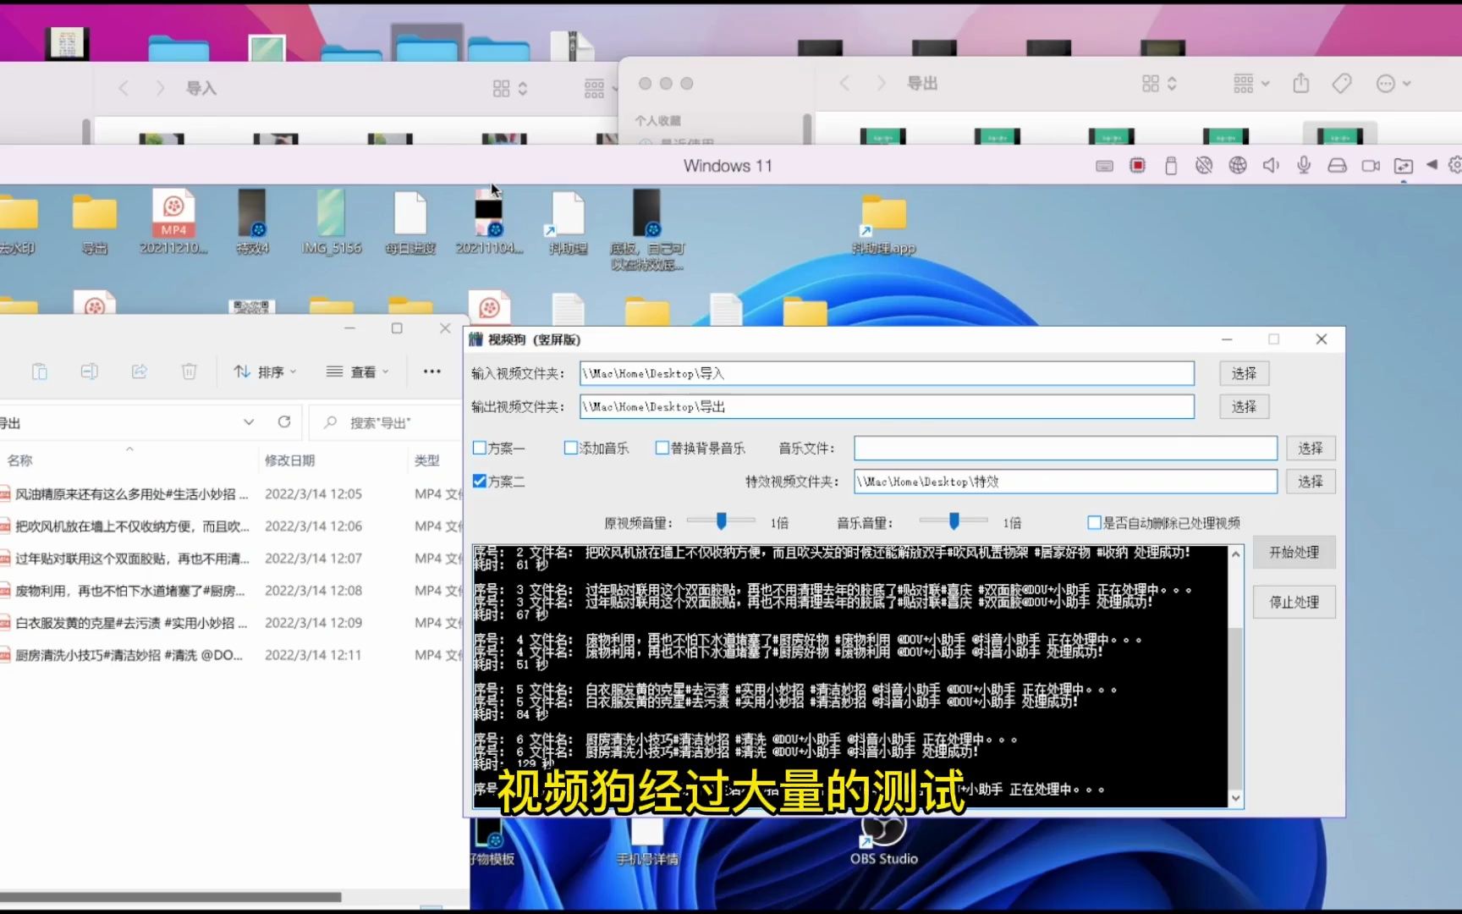Start processing with 开始处理 button

(x=1294, y=553)
